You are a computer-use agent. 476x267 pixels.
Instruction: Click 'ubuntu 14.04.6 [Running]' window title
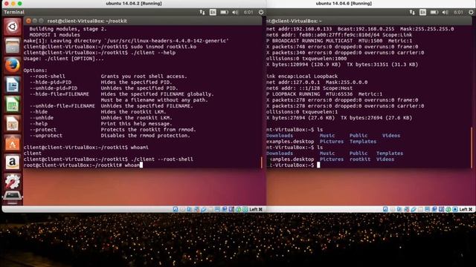[x=344, y=3]
